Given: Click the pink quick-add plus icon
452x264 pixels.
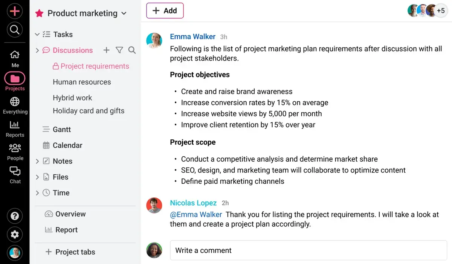Looking at the screenshot, I should (15, 11).
